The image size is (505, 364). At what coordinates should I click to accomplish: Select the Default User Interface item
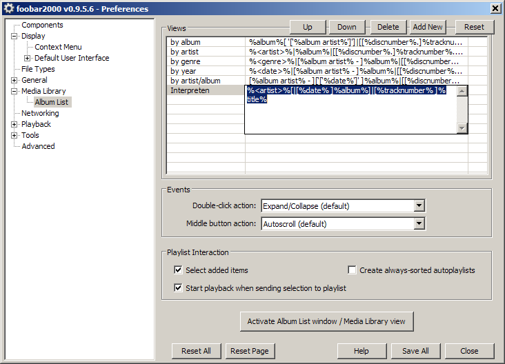pyautogui.click(x=72, y=58)
